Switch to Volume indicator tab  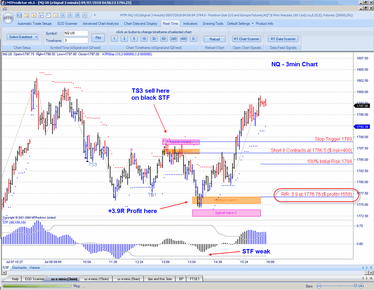[35, 268]
